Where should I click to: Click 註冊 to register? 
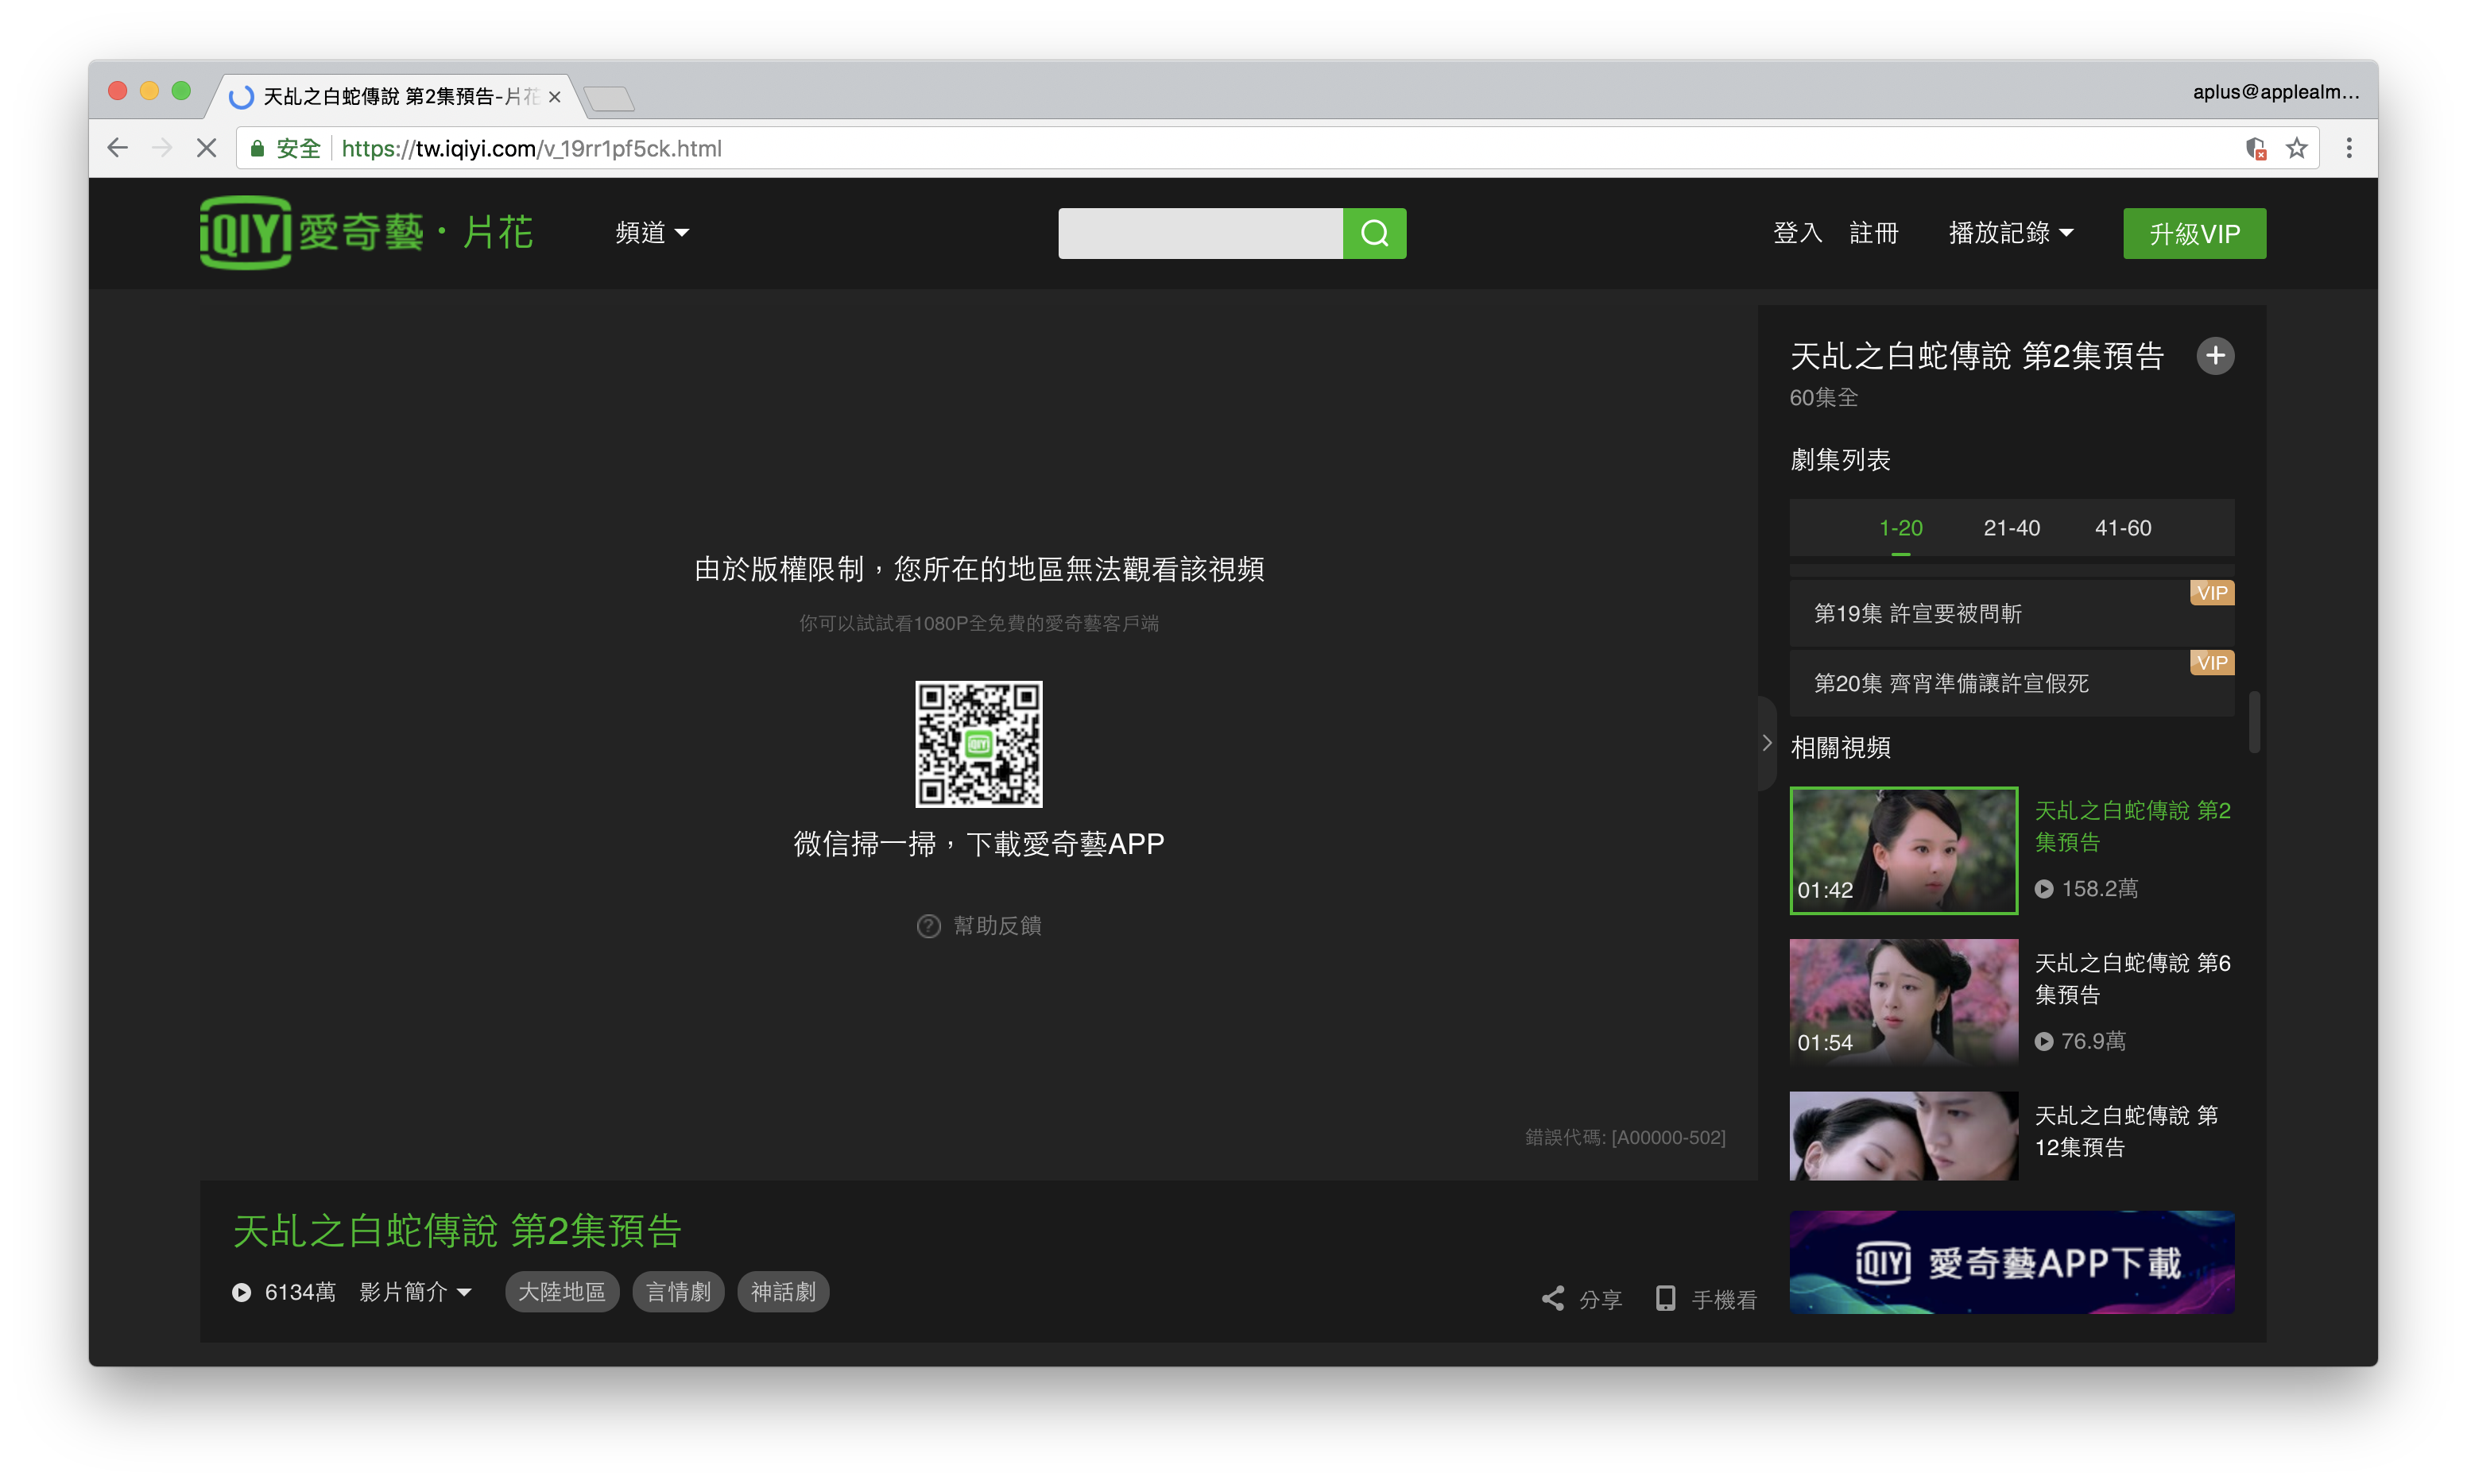coord(1873,233)
